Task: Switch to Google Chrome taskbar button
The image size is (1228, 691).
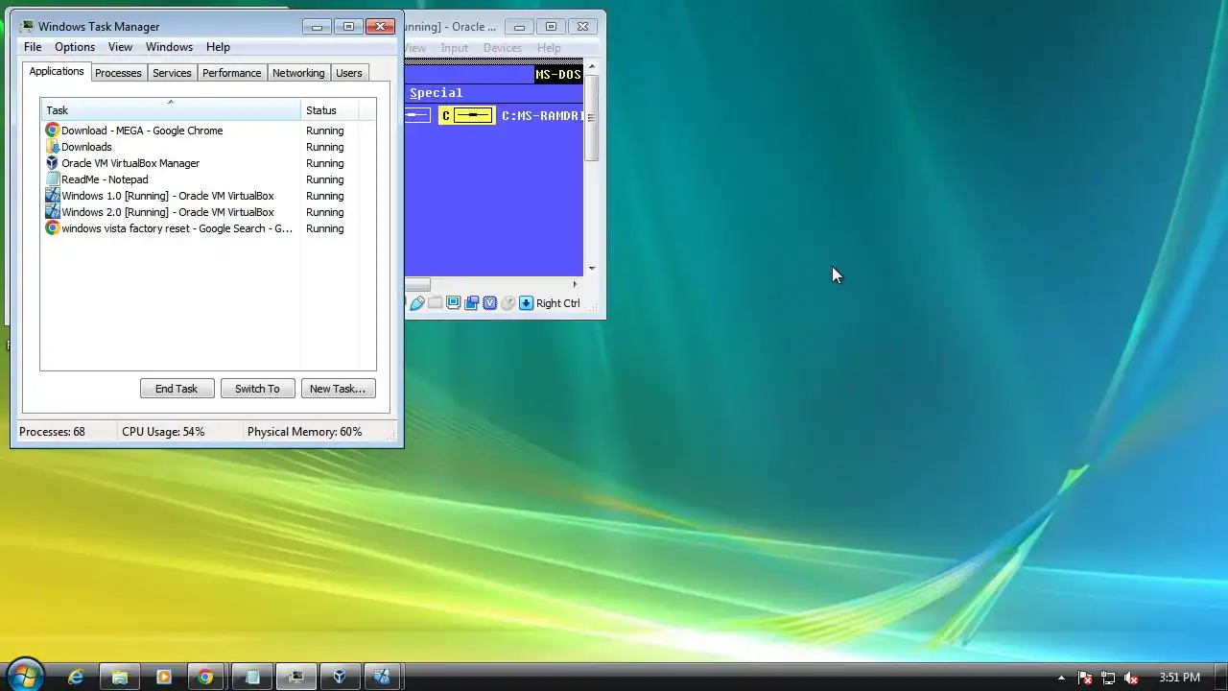Action: click(x=205, y=677)
